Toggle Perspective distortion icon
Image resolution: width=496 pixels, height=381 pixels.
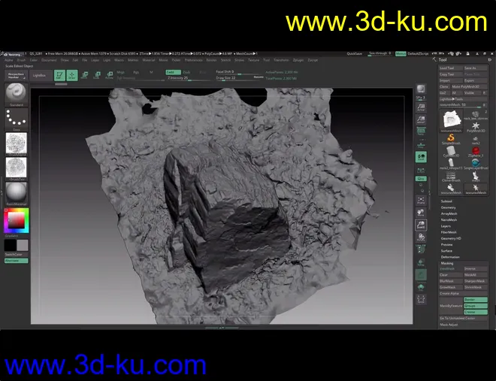(421, 131)
